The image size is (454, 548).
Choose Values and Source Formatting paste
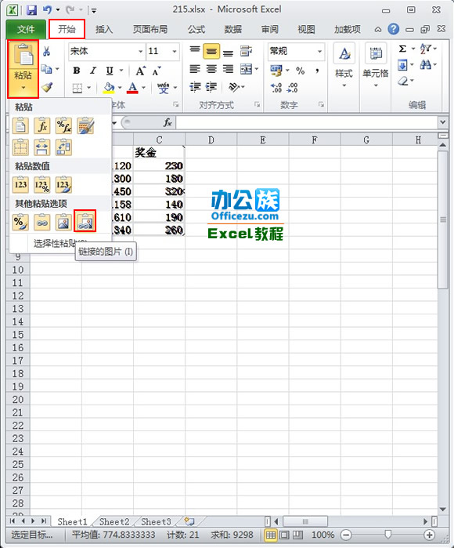(x=64, y=185)
